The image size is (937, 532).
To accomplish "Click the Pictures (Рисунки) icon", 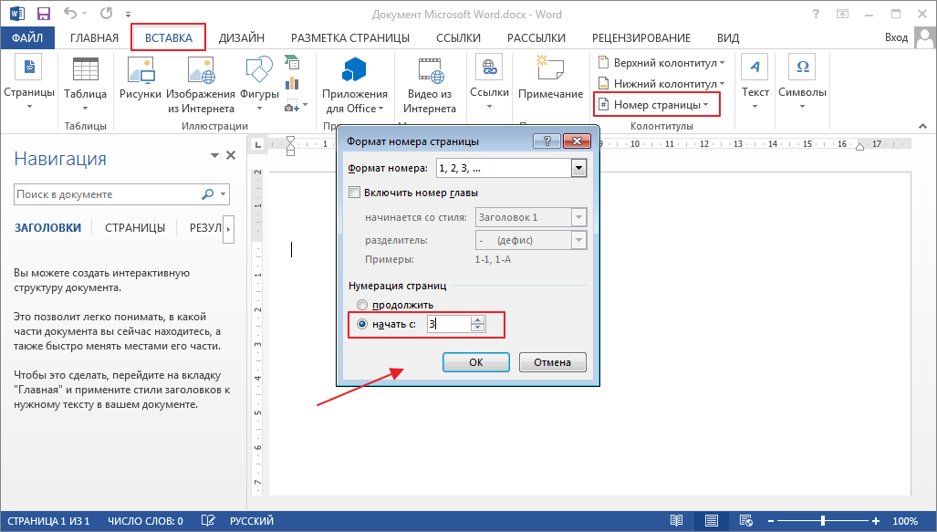I will [x=140, y=70].
